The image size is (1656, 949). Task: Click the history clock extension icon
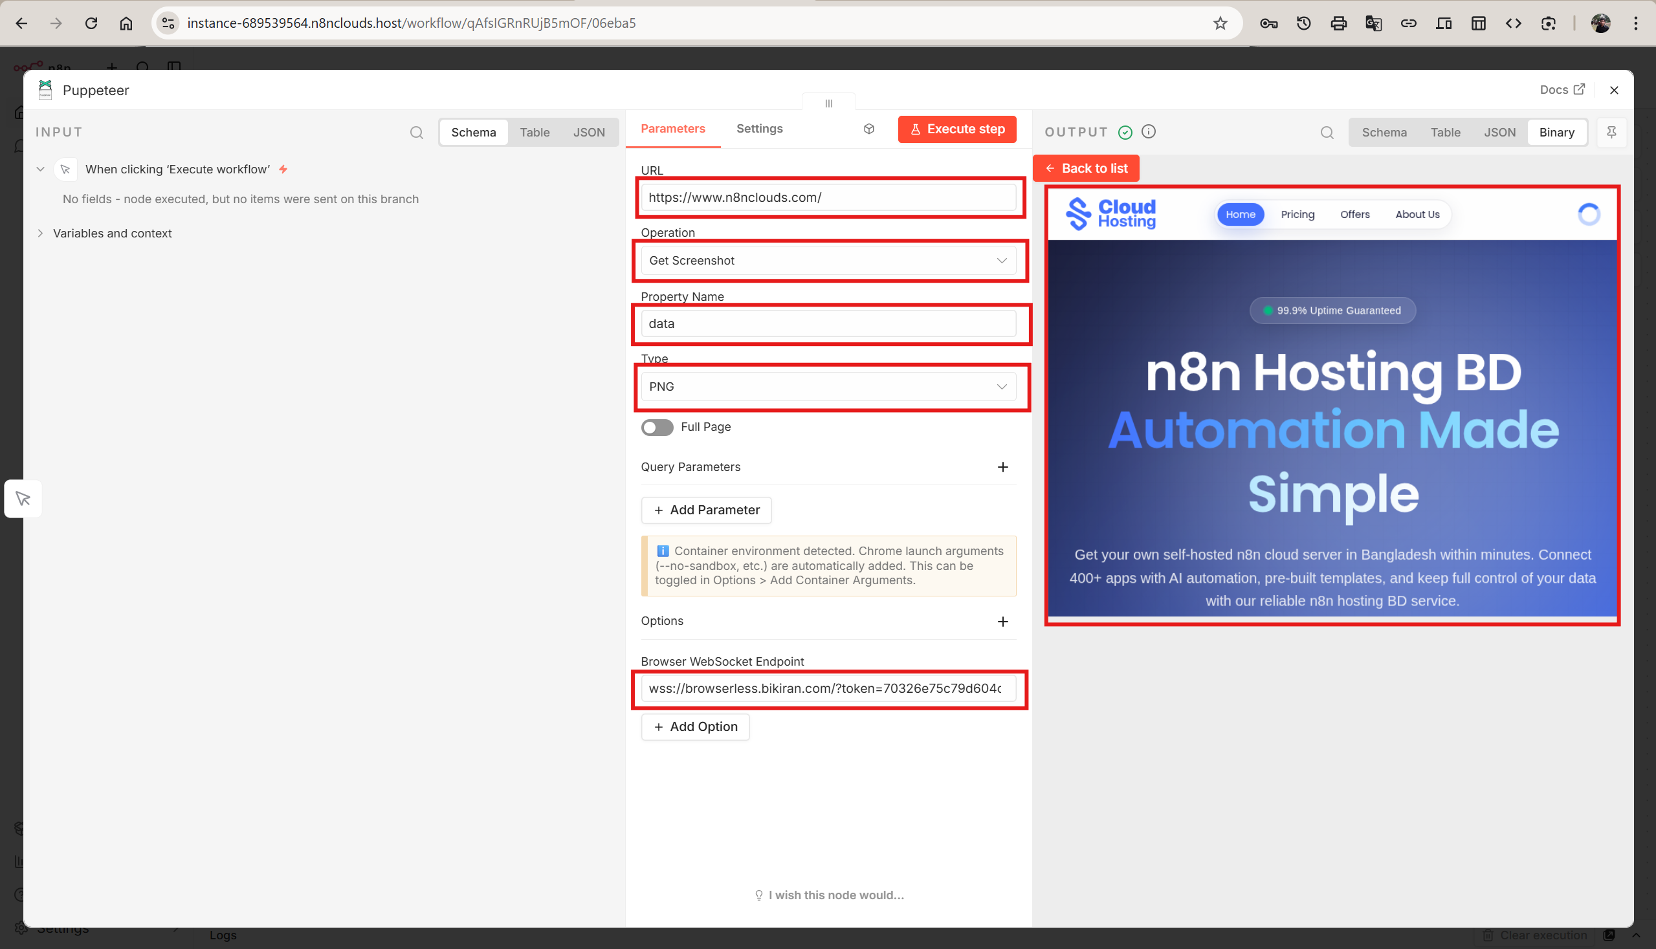pyautogui.click(x=1303, y=23)
